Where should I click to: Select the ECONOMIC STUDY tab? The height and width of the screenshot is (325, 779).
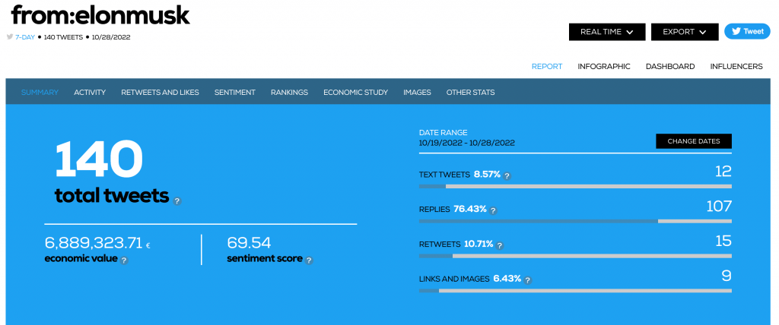(x=356, y=93)
